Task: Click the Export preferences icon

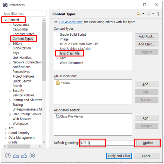Action: coord(24,156)
